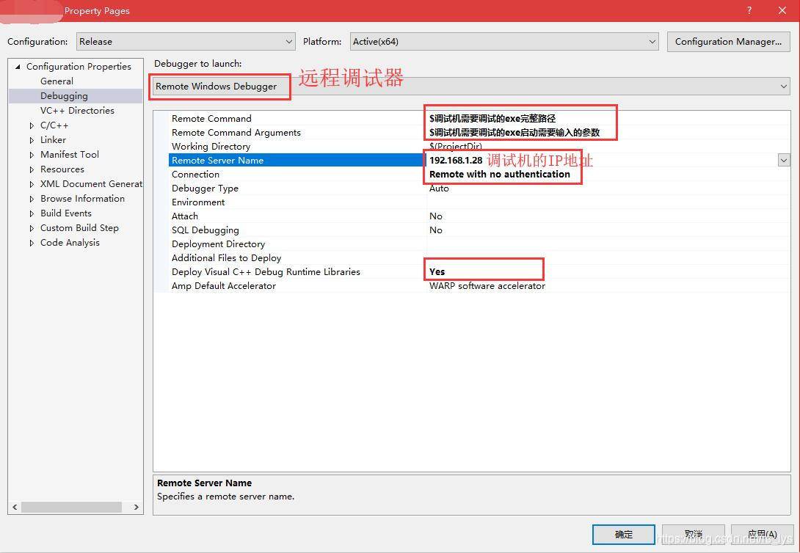Viewport: 800px width, 553px height.
Task: Select the Code Analysis label
Action: [x=70, y=243]
